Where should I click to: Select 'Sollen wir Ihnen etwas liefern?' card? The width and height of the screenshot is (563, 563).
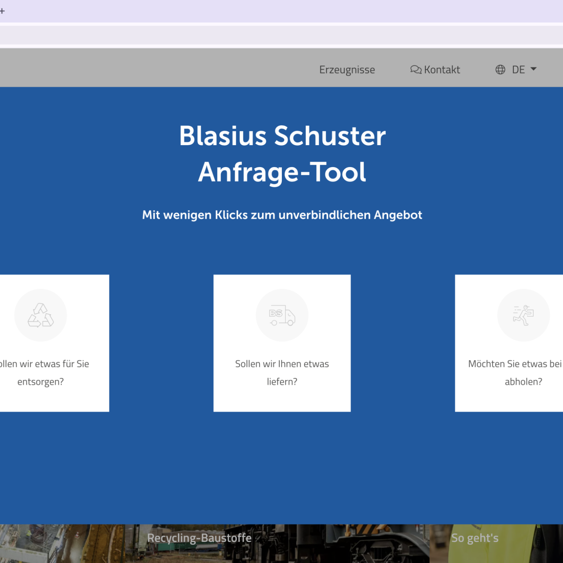pyautogui.click(x=282, y=343)
